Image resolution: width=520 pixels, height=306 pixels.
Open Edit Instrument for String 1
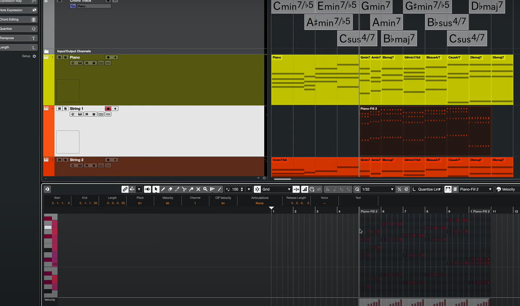click(80, 114)
